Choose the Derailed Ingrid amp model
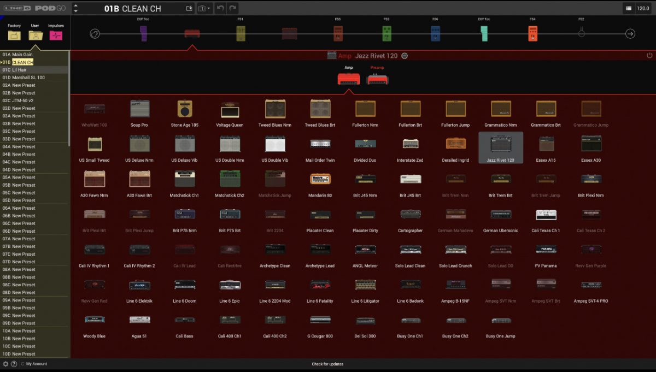Screen dimensions: 656x372 click(x=456, y=147)
